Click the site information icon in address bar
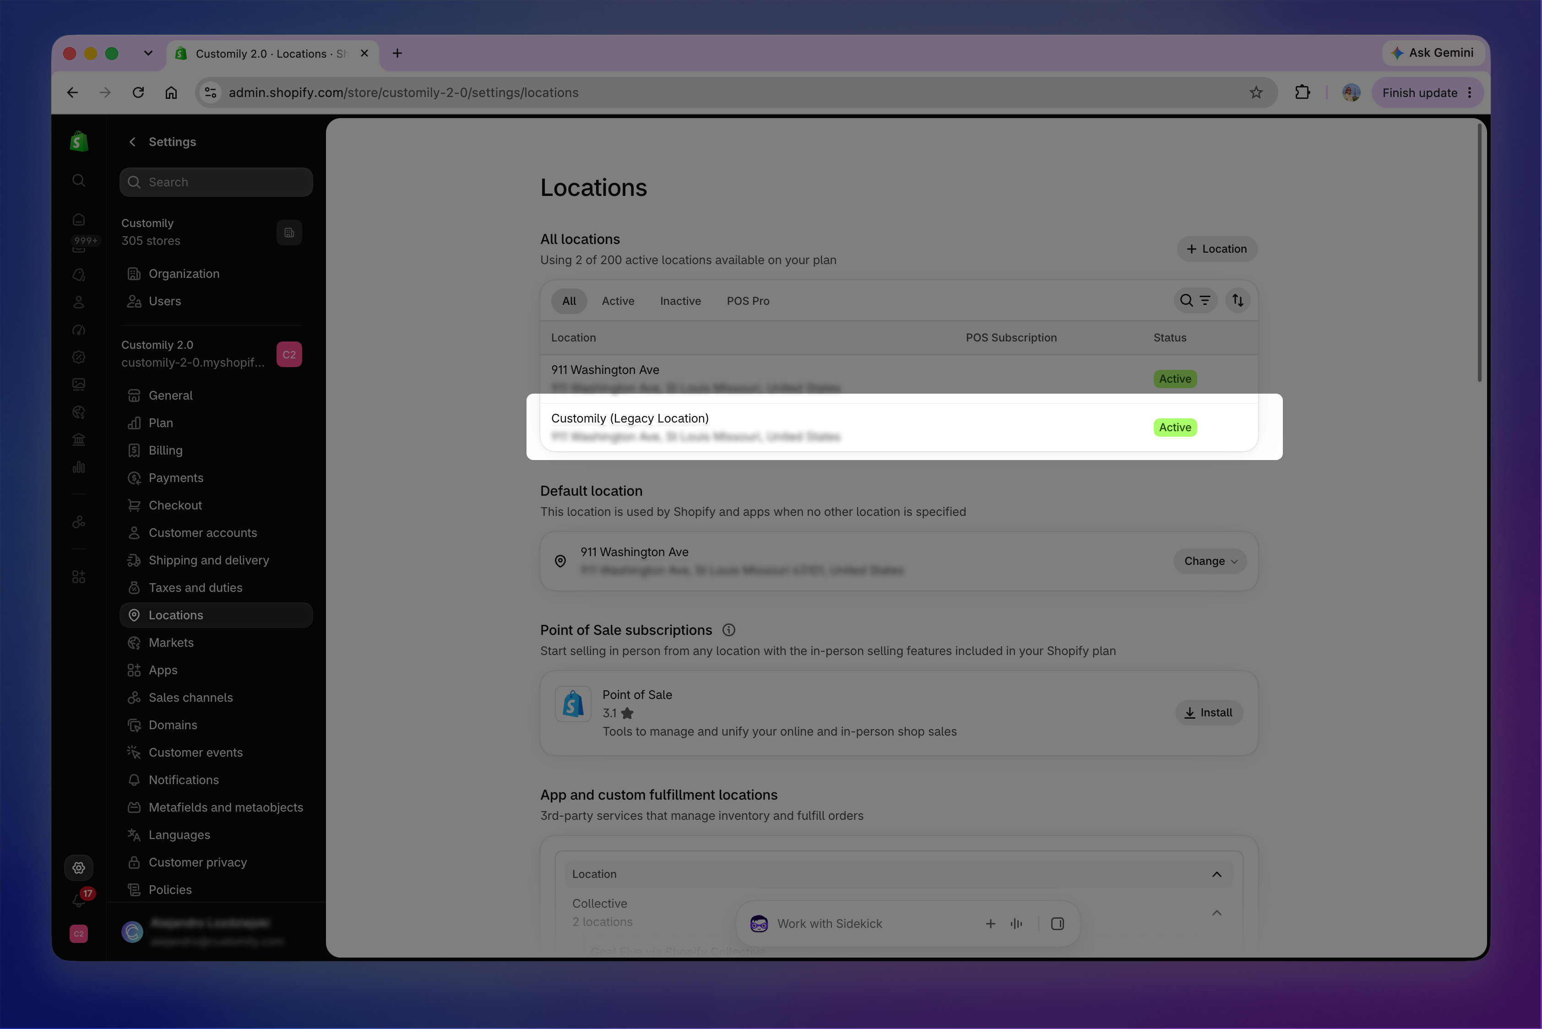 (211, 92)
